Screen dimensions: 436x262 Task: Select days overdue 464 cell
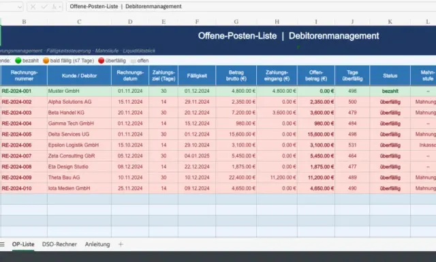tap(352, 156)
